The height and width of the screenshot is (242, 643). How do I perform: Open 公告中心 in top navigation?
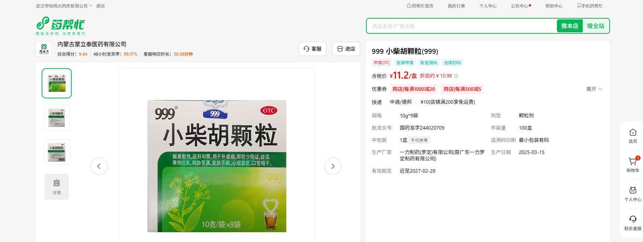[520, 6]
